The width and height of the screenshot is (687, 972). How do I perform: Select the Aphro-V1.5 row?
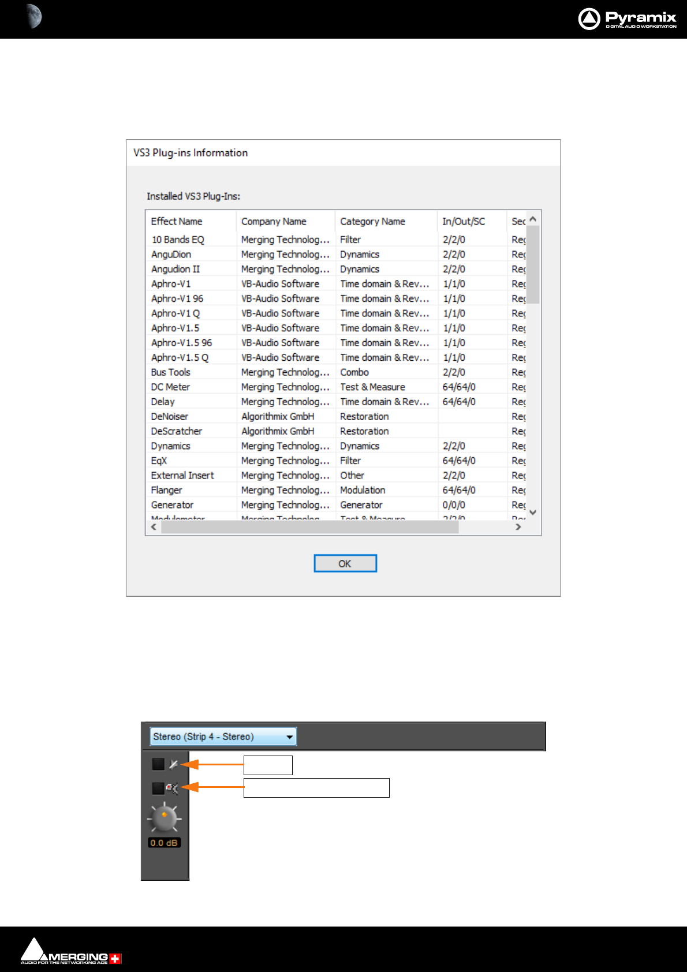coord(336,328)
